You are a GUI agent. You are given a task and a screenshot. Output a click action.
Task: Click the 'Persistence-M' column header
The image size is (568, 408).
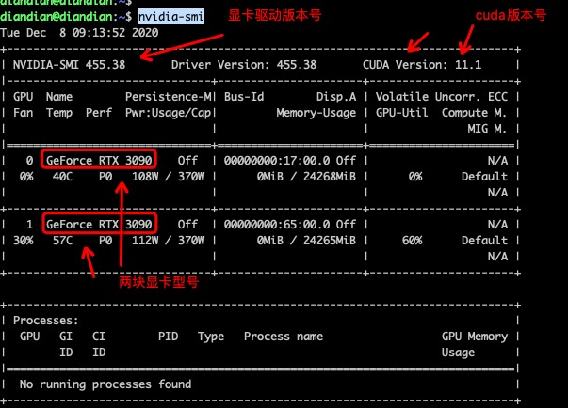tap(169, 97)
